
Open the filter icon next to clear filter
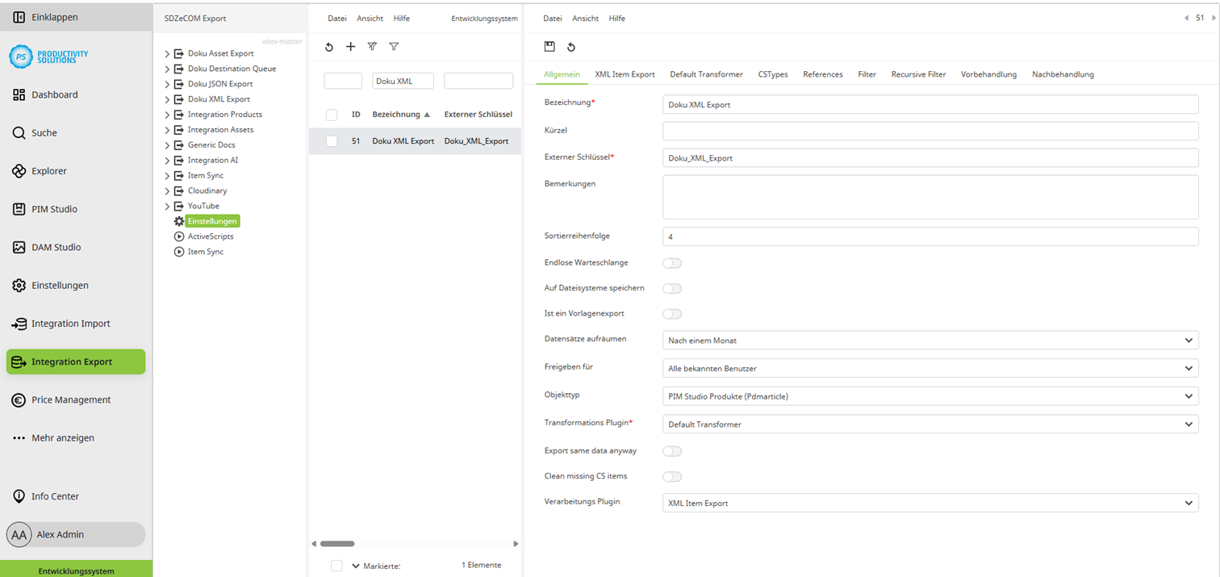click(x=394, y=47)
